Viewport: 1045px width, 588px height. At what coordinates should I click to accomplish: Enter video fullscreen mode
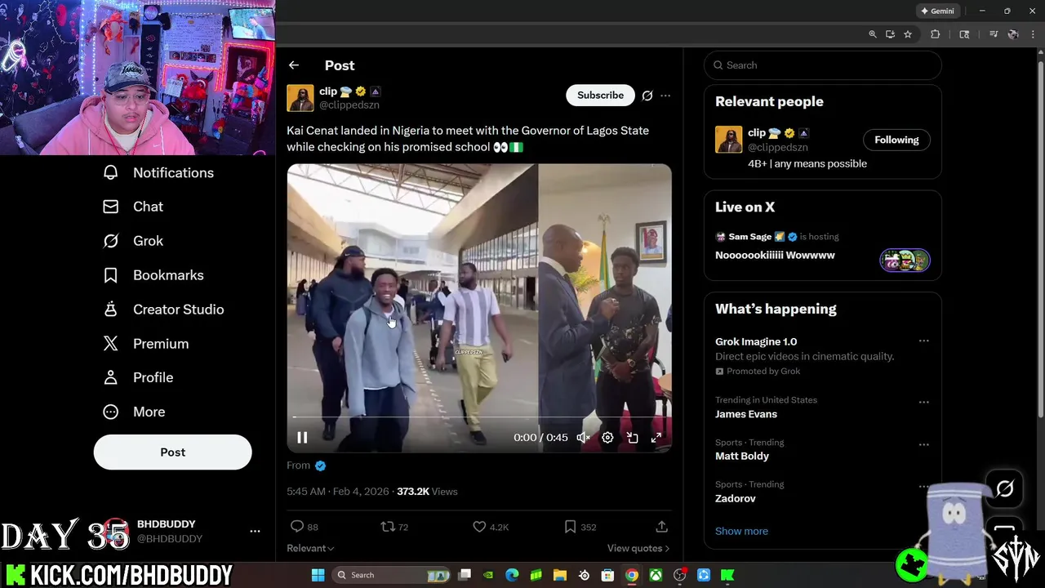tap(656, 438)
